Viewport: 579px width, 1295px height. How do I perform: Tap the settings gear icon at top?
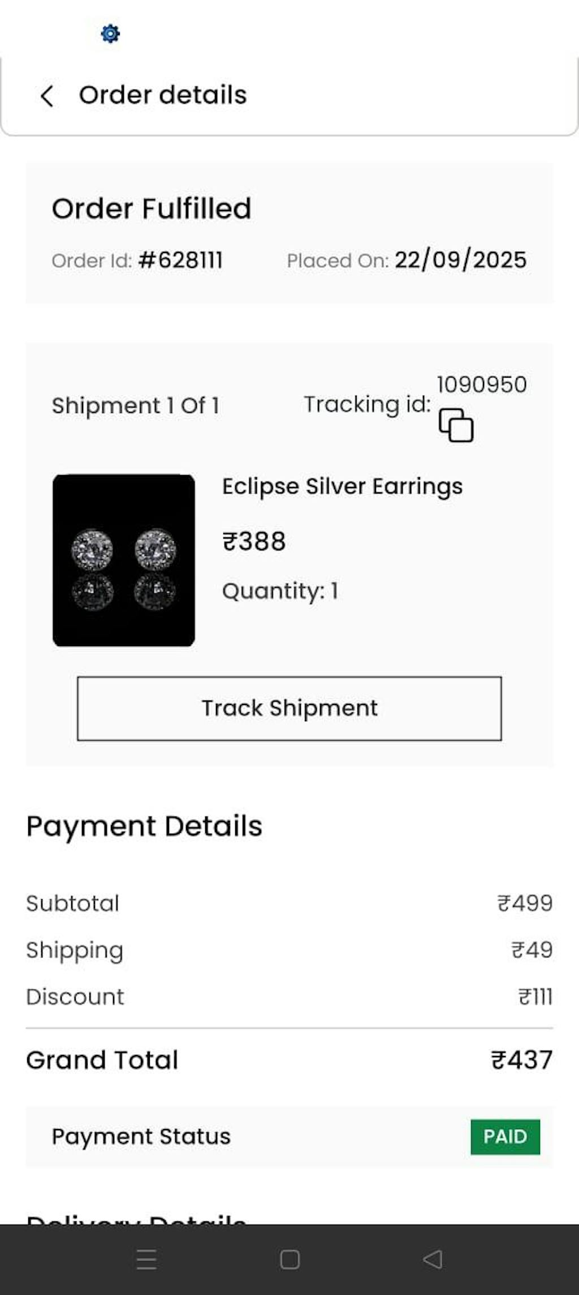tap(110, 34)
